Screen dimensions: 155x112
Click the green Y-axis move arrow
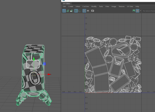pyautogui.click(x=34, y=59)
